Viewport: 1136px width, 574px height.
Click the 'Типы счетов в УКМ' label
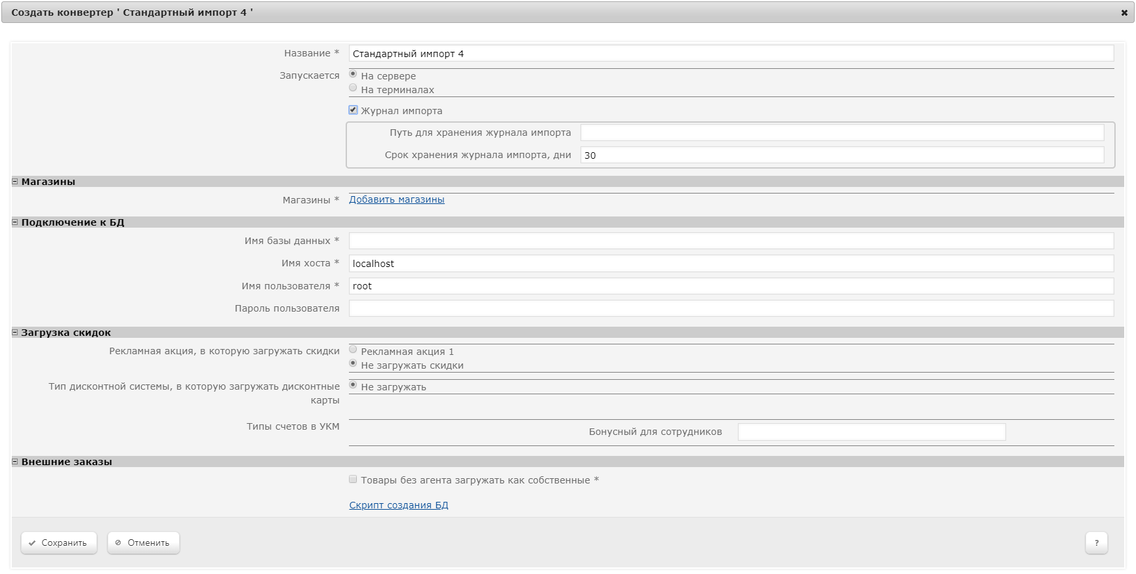pos(293,426)
